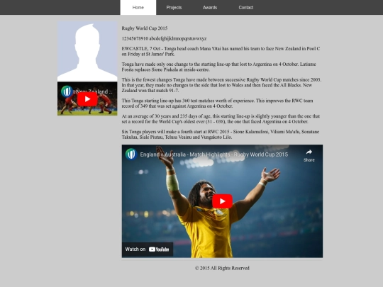Click the alphabet sample text line '12345678910 abcdefghijklmnopqrstuvwxyz'

(164, 38)
